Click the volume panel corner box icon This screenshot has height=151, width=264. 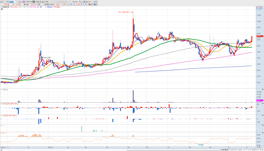(x=263, y=89)
